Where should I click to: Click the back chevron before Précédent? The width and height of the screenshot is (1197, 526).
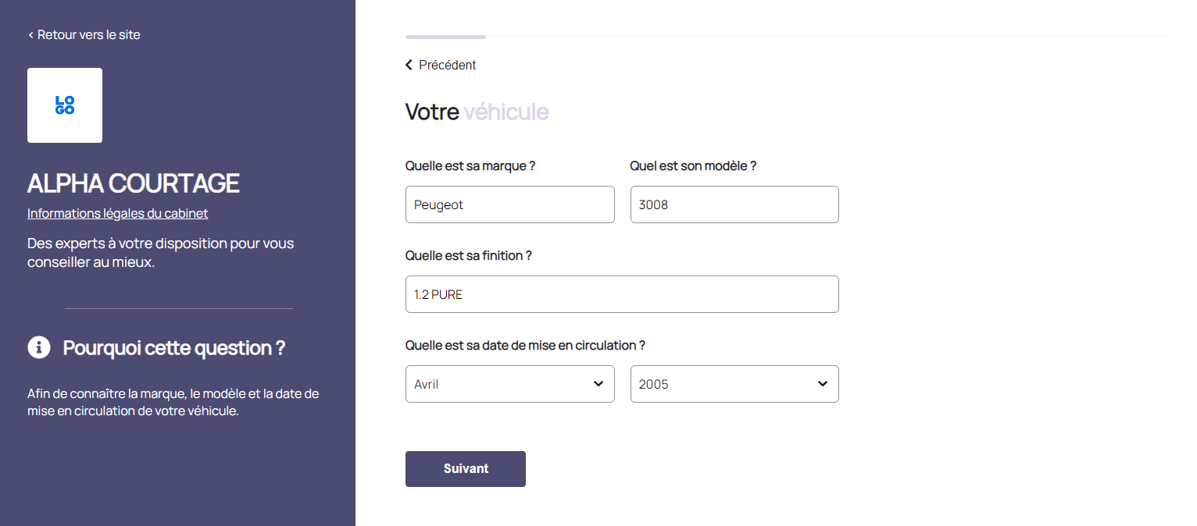click(x=409, y=65)
